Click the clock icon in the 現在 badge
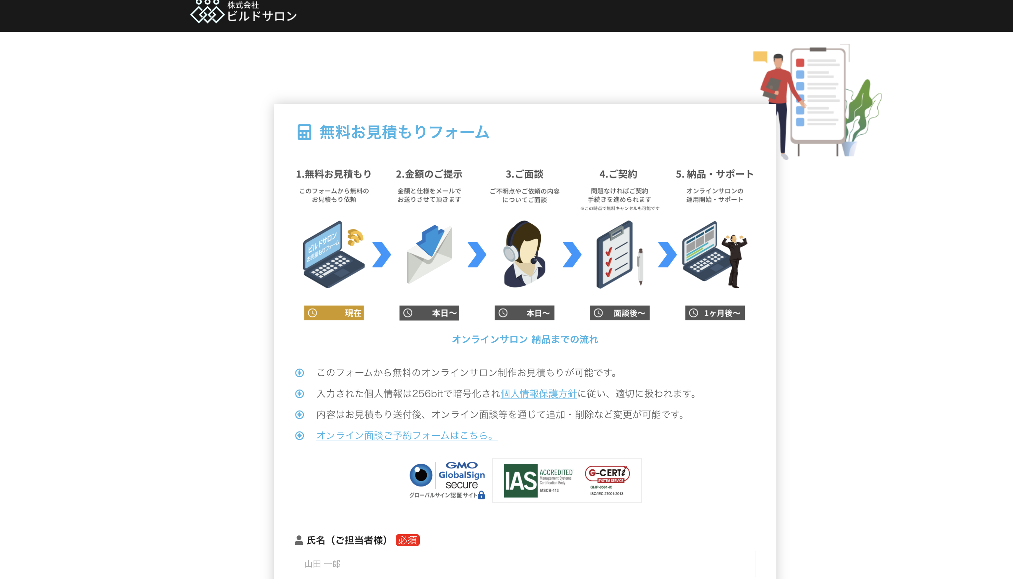 coord(312,313)
